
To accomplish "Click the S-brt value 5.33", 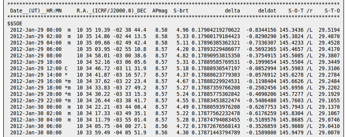I will click(183, 37).
